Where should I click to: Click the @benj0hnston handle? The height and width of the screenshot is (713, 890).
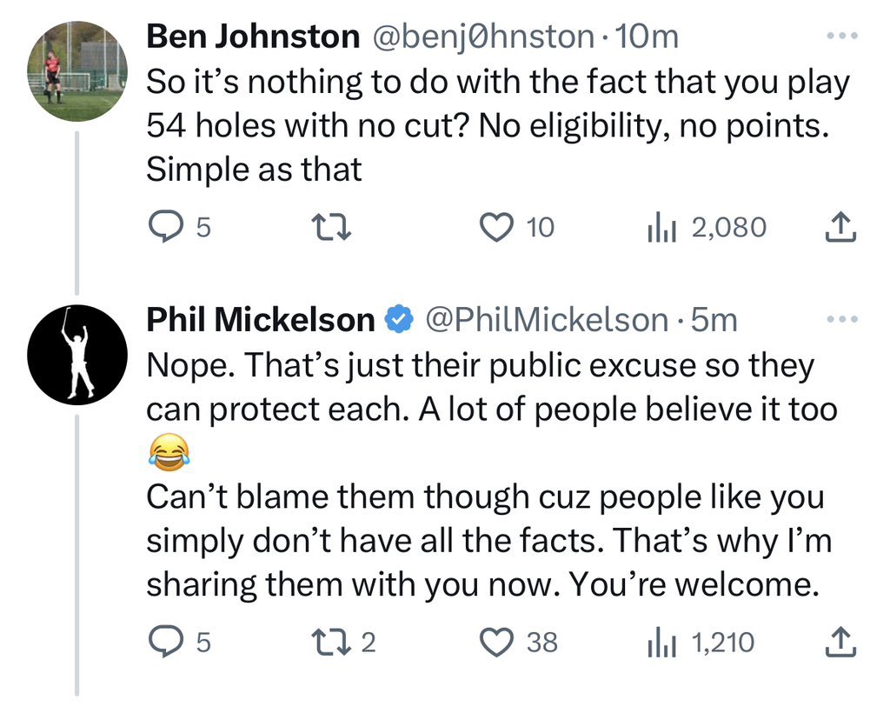(x=483, y=37)
